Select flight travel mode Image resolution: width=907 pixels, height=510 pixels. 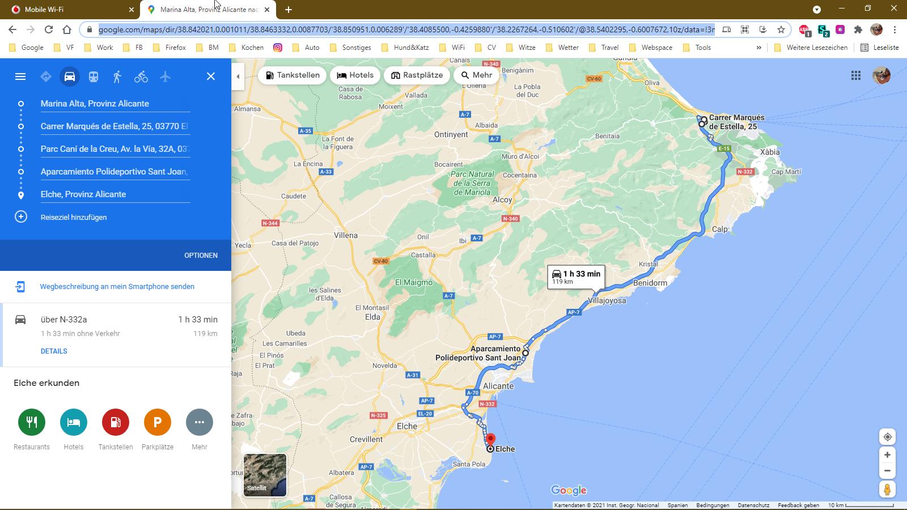pos(165,76)
